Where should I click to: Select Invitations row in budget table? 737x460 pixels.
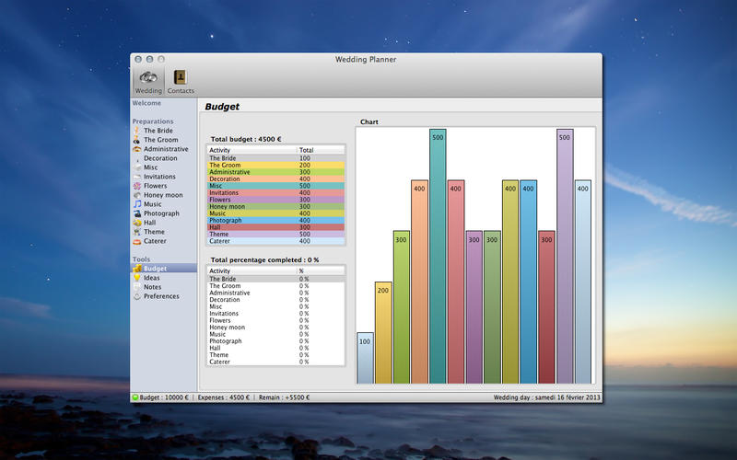tap(275, 193)
